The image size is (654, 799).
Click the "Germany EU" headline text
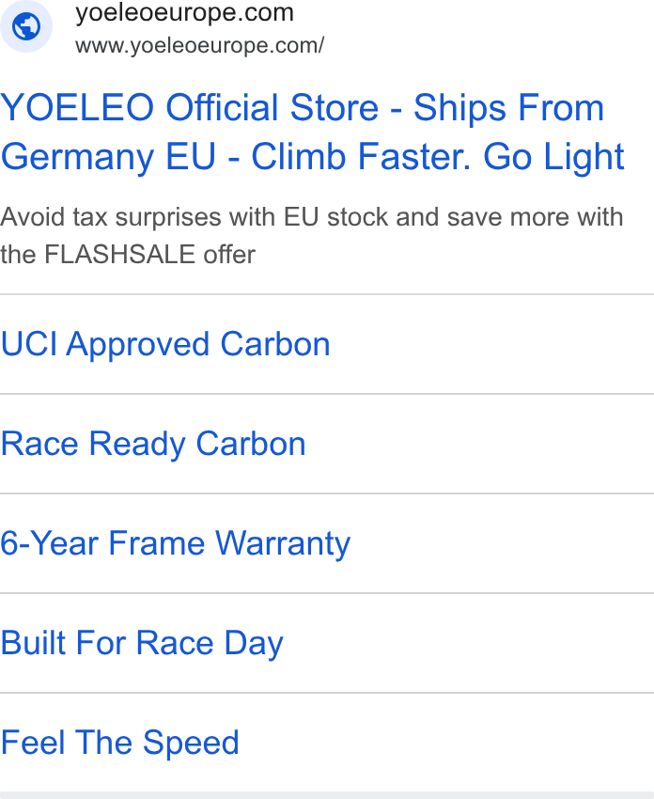[x=108, y=156]
